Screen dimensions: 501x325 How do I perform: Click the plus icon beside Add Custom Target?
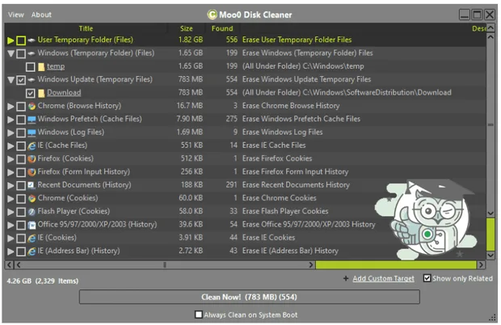coord(346,279)
